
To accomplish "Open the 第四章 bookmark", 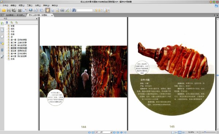I will pos(19,48).
